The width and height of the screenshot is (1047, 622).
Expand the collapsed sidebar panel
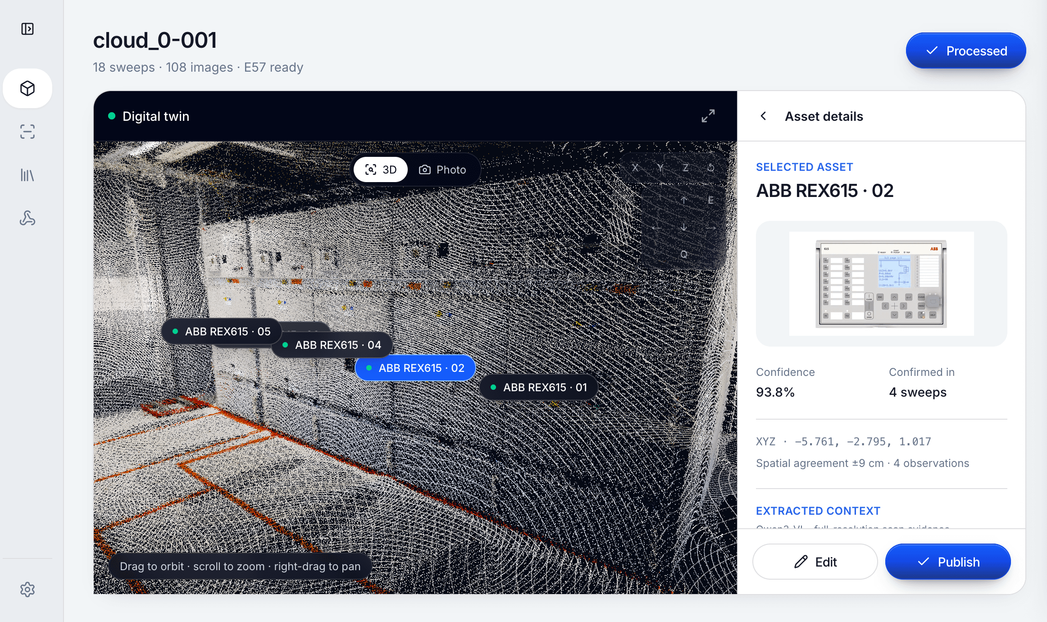(x=27, y=29)
